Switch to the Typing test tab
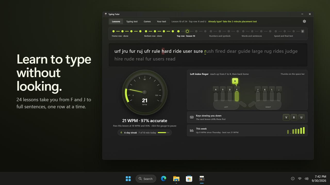330x185 pixels. pyautogui.click(x=132, y=22)
